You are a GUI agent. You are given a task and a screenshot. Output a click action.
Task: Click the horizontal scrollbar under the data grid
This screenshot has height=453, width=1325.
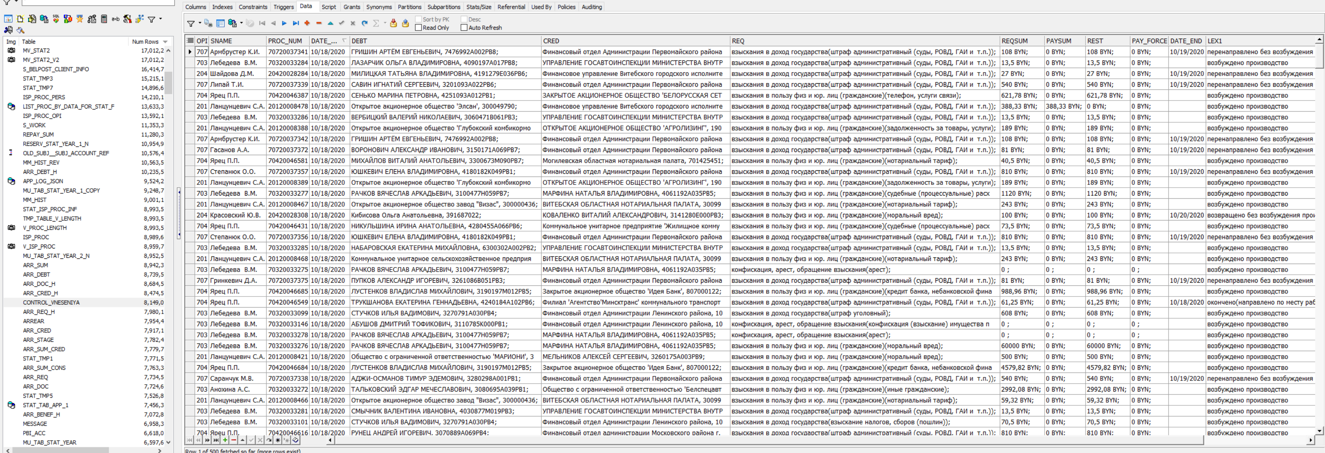(x=772, y=440)
